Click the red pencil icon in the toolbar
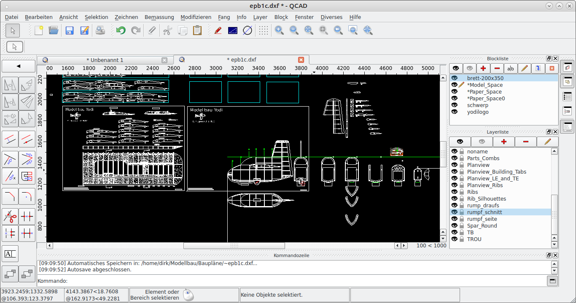The height and width of the screenshot is (303, 576). coord(218,30)
